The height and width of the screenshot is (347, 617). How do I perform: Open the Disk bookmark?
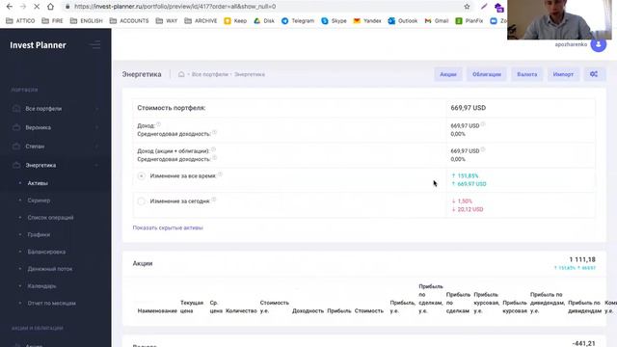[x=264, y=21]
